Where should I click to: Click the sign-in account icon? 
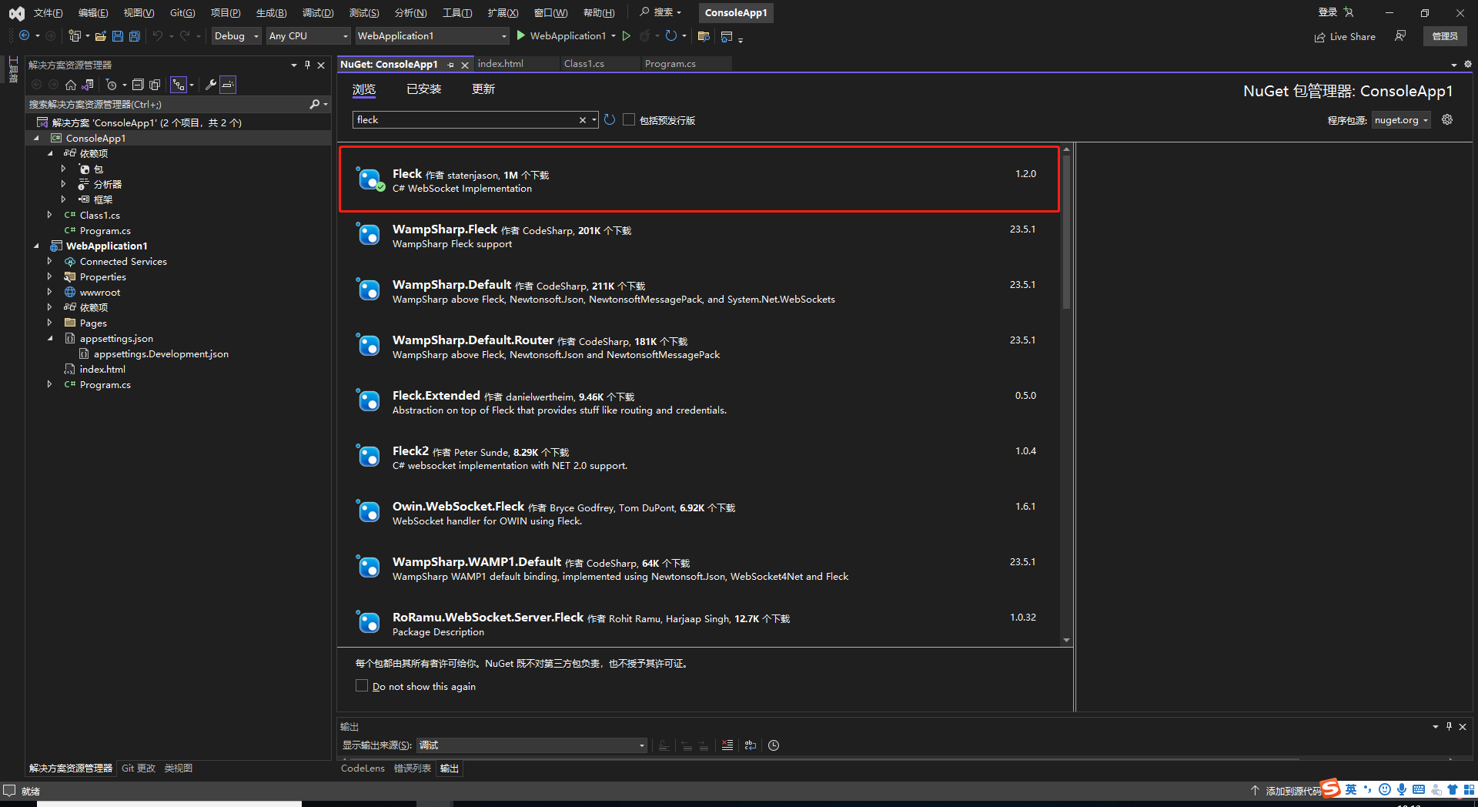[1349, 12]
